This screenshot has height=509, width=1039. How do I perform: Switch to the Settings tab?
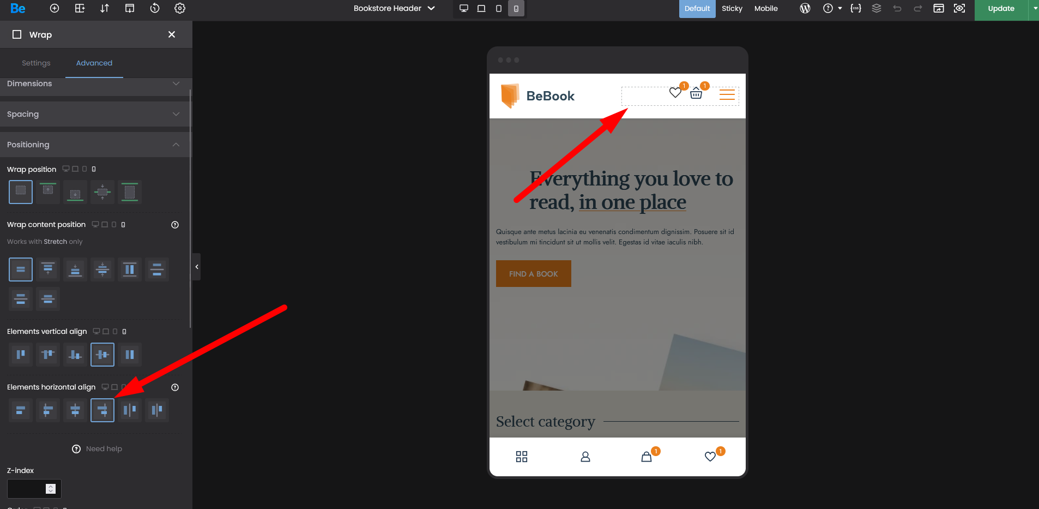pyautogui.click(x=36, y=63)
